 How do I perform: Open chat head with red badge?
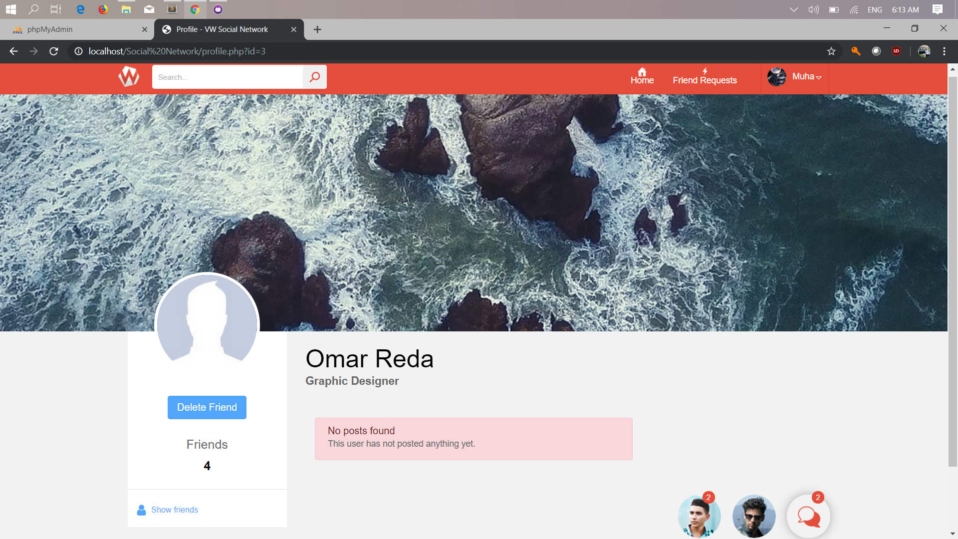point(699,516)
